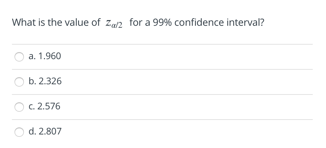Select the radio button for option a
326x148 pixels.
[x=19, y=57]
